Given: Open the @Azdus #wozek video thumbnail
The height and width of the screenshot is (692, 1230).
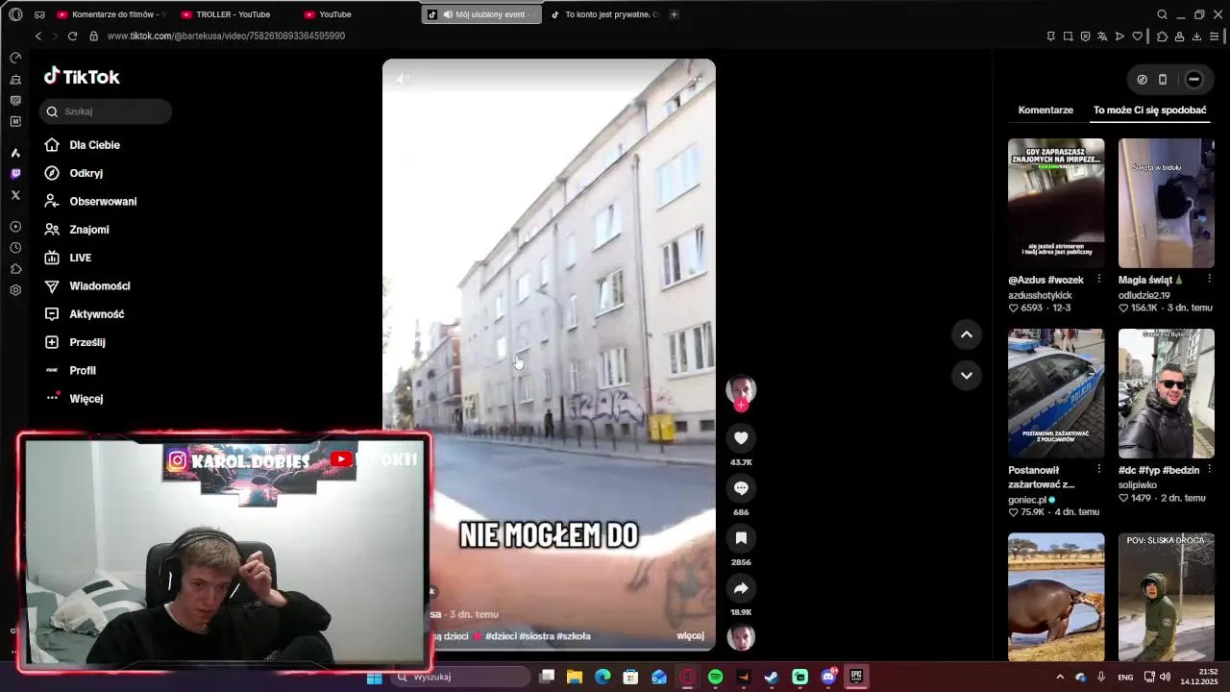Looking at the screenshot, I should pyautogui.click(x=1056, y=203).
